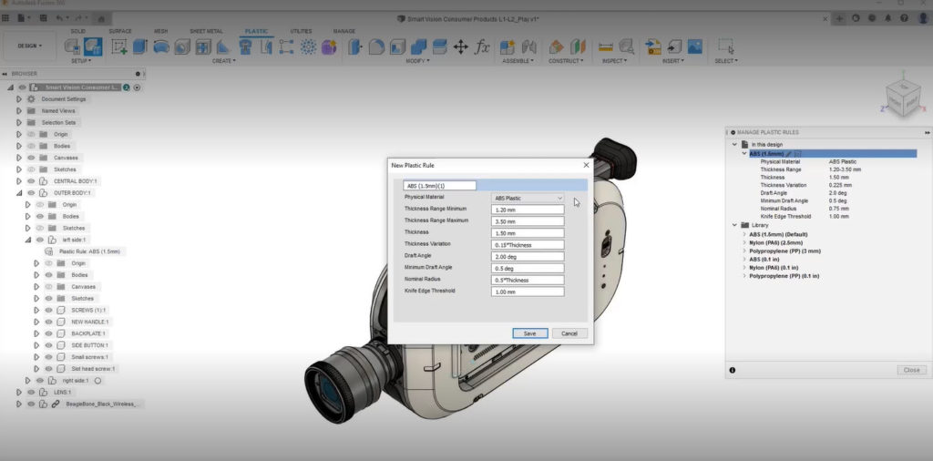Open the Parameters (fx) tool
This screenshot has height=461, width=933.
483,46
